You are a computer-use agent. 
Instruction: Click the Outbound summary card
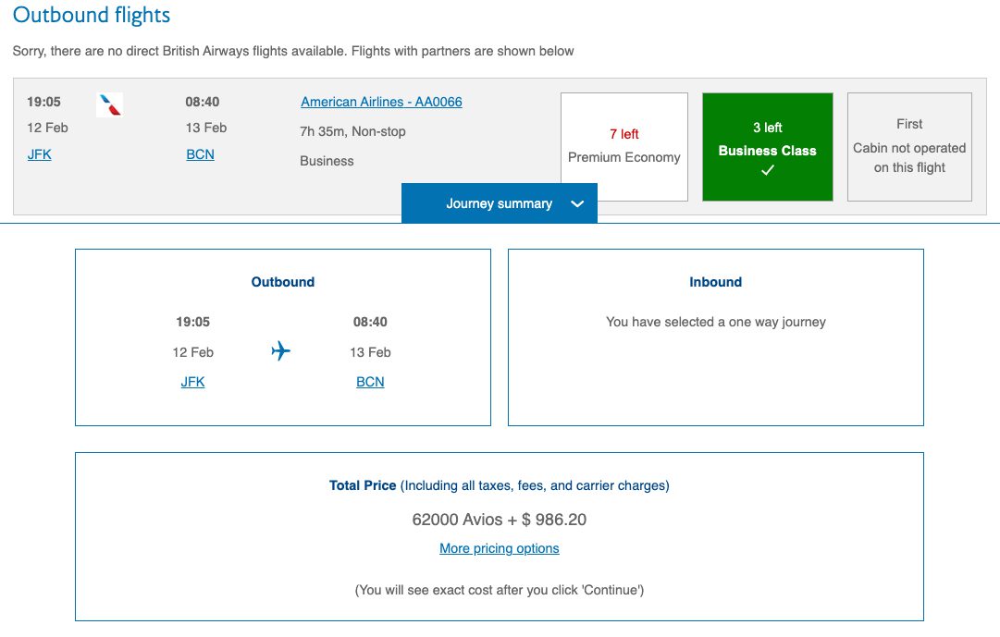pos(282,337)
